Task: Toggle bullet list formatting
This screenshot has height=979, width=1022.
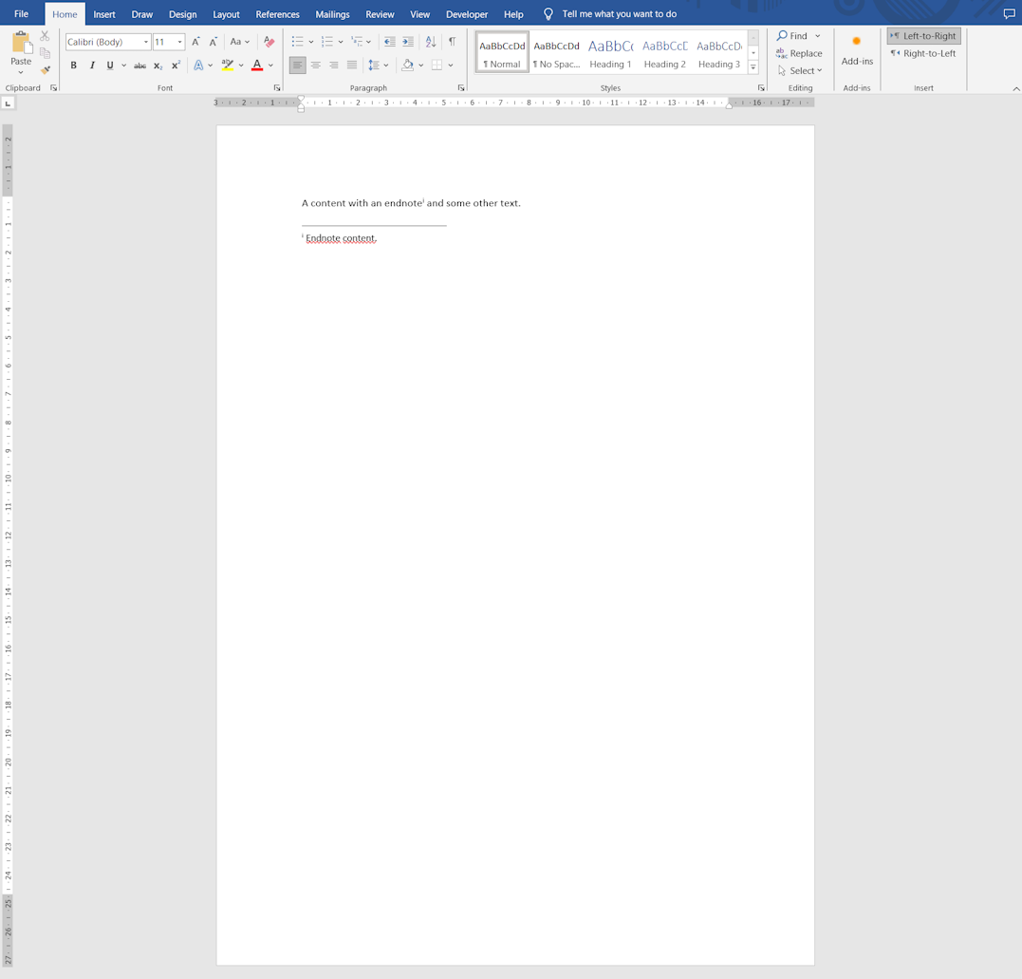Action: tap(298, 42)
